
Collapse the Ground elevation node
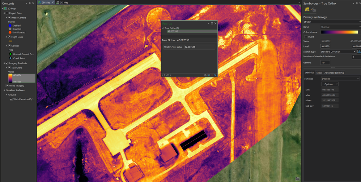tap(6, 95)
